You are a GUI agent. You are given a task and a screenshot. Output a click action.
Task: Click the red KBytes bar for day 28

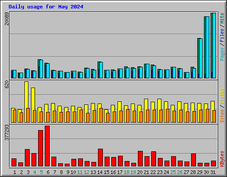194,160
